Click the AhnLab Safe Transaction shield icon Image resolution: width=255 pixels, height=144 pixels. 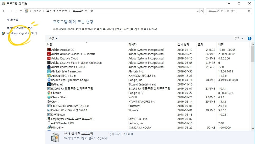pos(49,71)
